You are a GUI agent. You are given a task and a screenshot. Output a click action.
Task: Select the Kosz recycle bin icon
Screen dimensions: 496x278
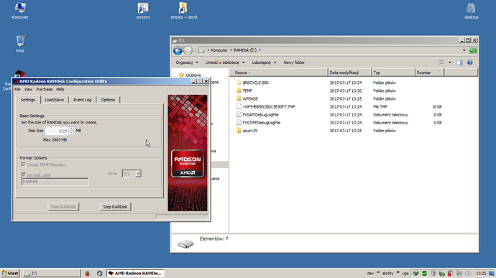coord(20,44)
